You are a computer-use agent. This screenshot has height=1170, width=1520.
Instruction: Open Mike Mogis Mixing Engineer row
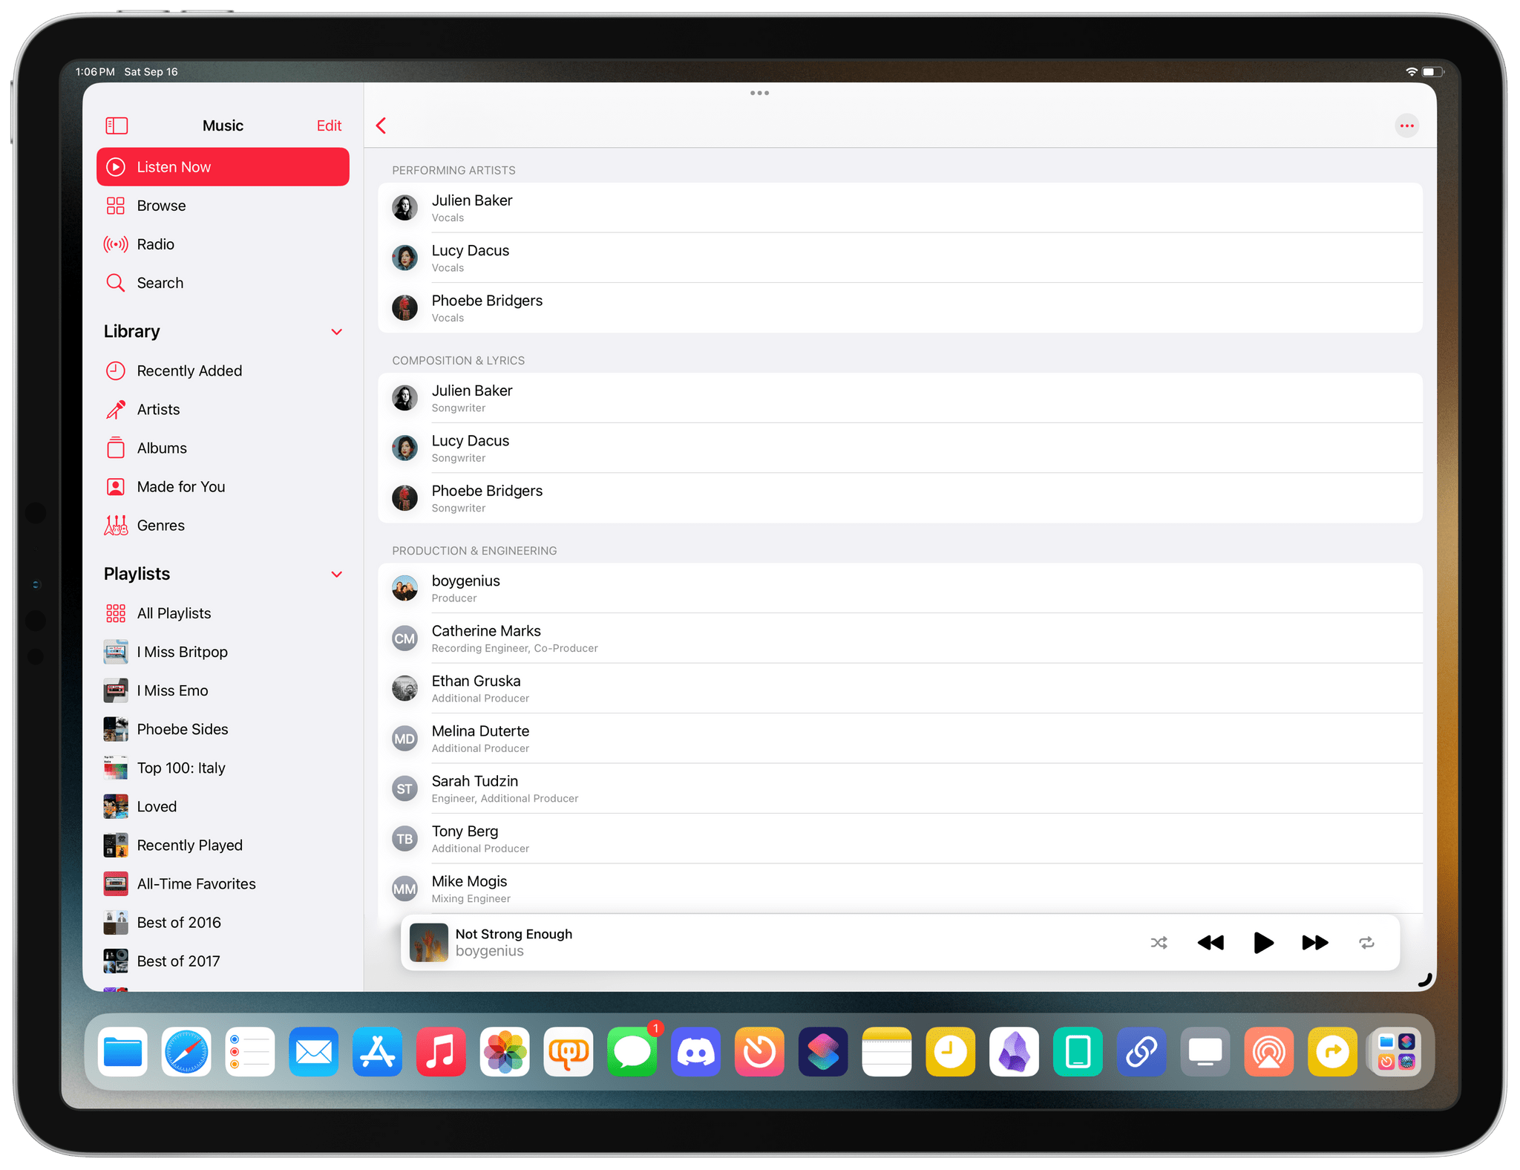pyautogui.click(x=900, y=889)
